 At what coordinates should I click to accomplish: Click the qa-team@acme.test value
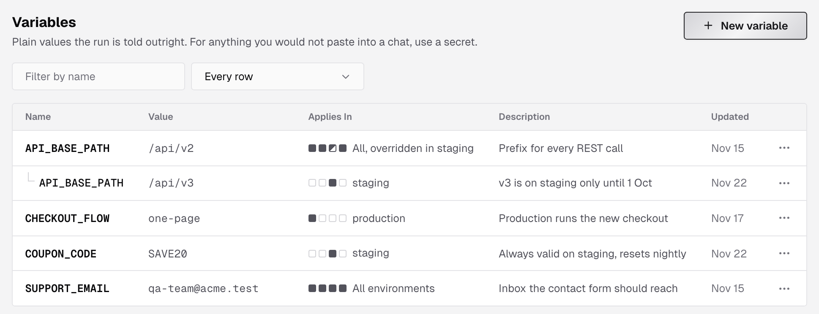[203, 289]
